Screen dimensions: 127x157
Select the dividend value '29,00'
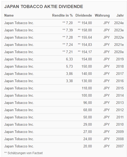pos(87,124)
